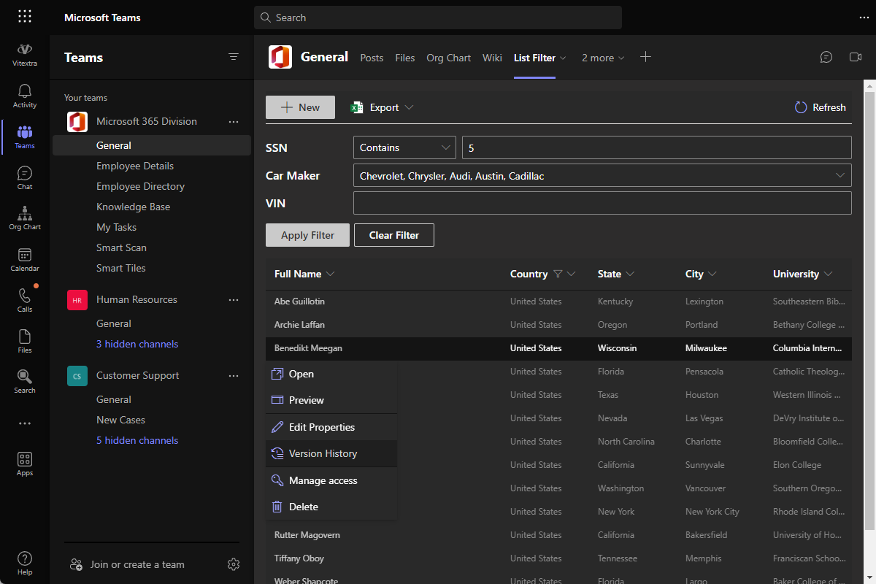
Task: Open Calls in left rail
Action: pos(25,299)
